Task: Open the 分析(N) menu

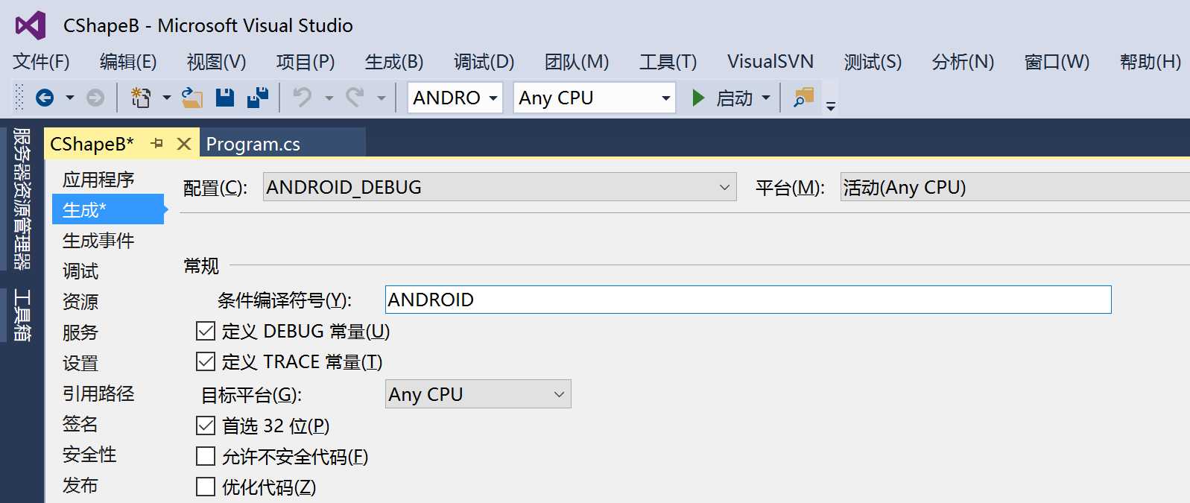Action: click(x=963, y=62)
